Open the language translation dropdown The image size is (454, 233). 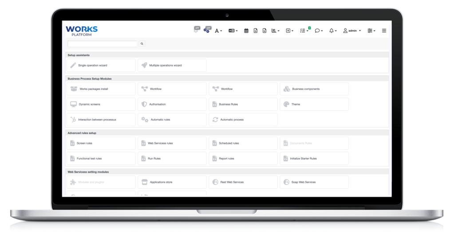[x=233, y=31]
